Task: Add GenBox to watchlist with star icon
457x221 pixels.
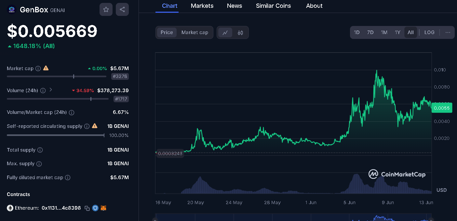Action: coord(106,9)
